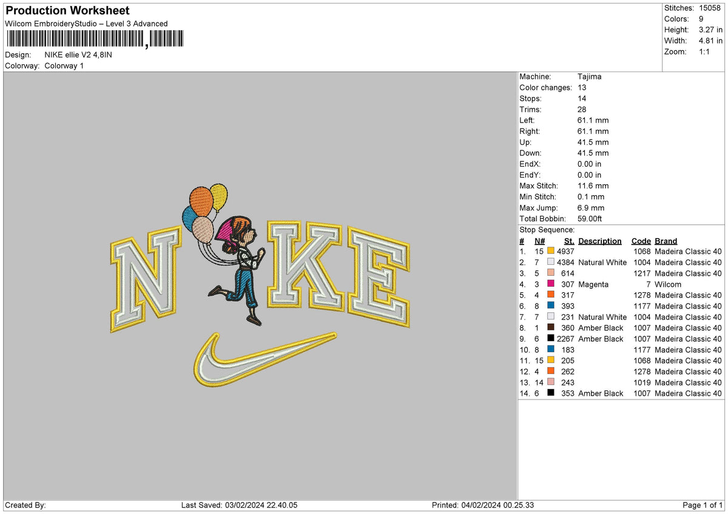This screenshot has height=514, width=728.
Task: Select the blue swatch with 183 stitches
Action: [550, 350]
